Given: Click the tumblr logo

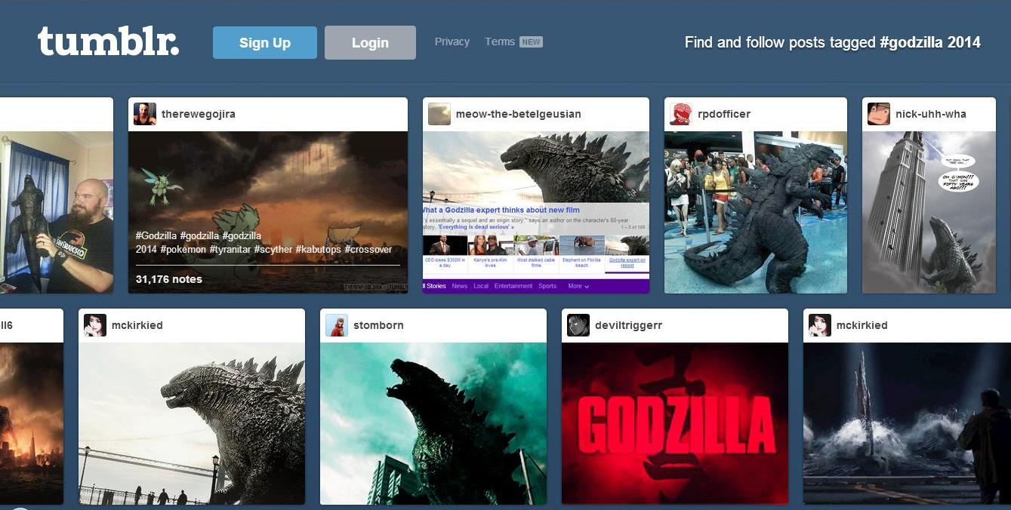Looking at the screenshot, I should point(109,42).
